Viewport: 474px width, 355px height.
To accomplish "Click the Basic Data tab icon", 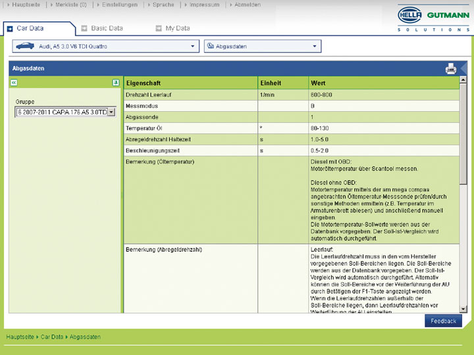I will (84, 28).
